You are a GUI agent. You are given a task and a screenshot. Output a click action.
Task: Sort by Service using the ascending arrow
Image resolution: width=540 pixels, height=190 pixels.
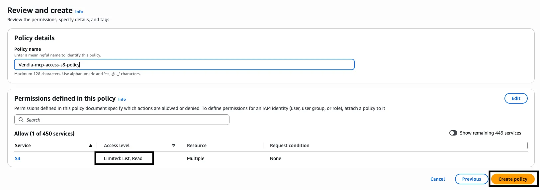91,145
